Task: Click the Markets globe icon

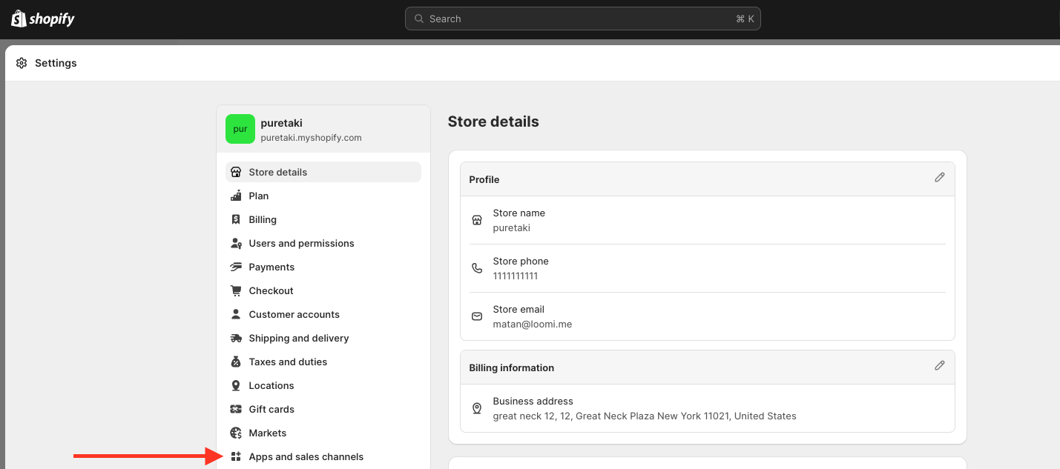Action: click(236, 433)
